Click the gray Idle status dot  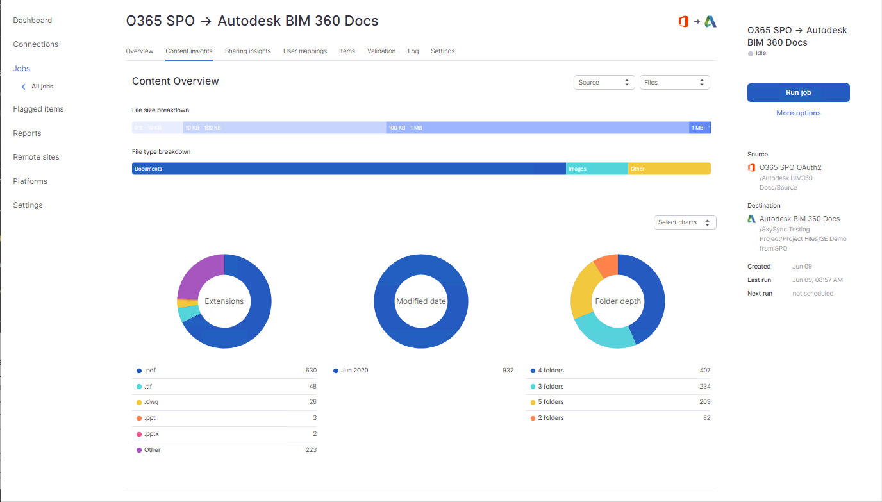tap(751, 54)
